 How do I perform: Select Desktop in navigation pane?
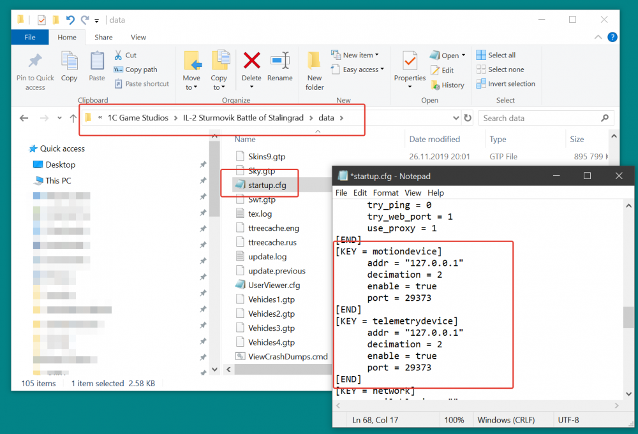pos(54,164)
